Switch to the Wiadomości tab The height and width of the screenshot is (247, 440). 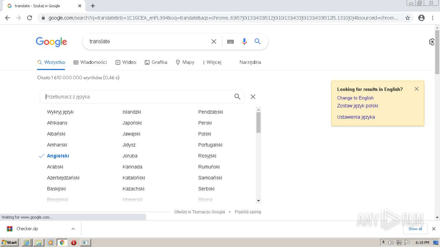[90, 62]
